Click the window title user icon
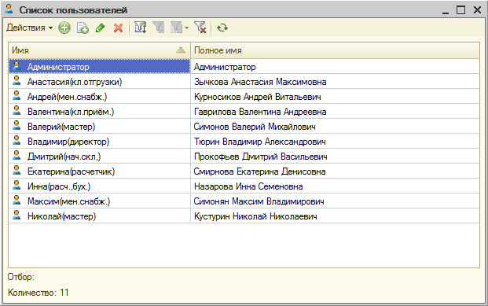 point(9,9)
